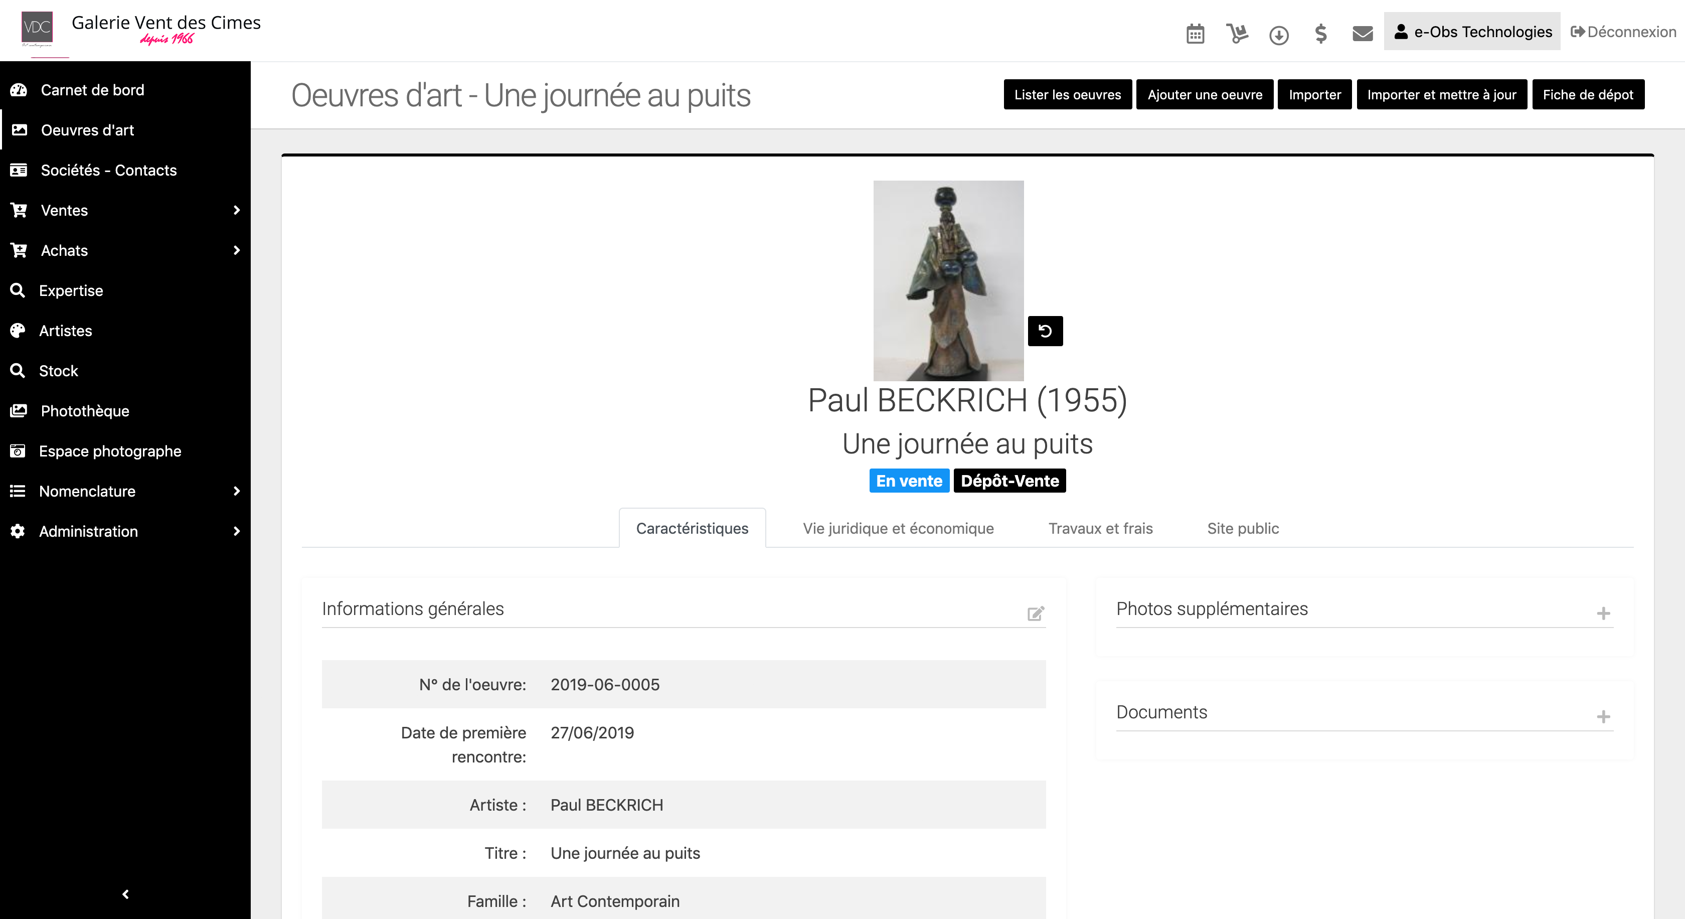This screenshot has width=1685, height=919.
Task: Click the Expertise magnifier icon
Action: tap(18, 290)
